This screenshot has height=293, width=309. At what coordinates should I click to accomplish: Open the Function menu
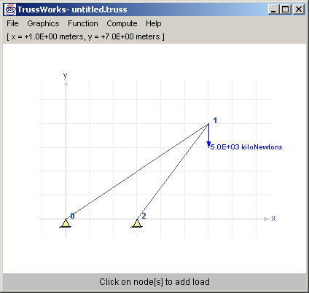click(83, 23)
